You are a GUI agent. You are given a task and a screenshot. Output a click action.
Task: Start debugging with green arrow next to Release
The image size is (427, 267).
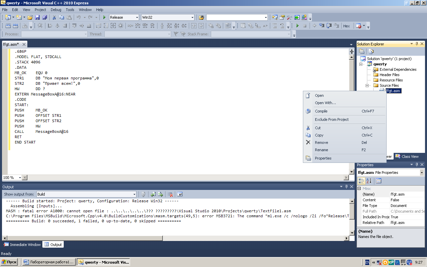click(104, 17)
